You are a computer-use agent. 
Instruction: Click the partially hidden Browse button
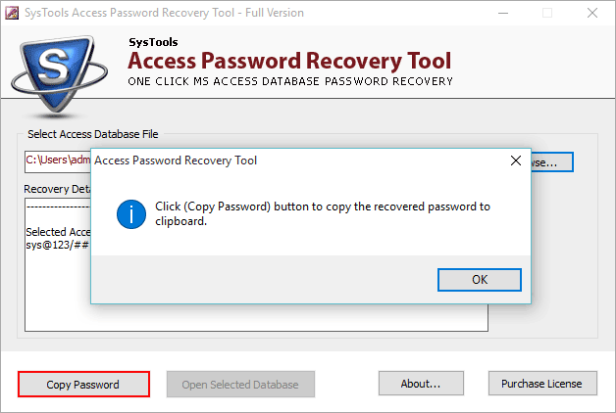click(x=547, y=161)
